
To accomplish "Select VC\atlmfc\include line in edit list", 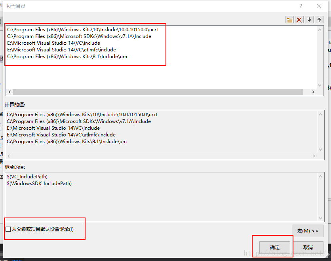I will (x=61, y=50).
